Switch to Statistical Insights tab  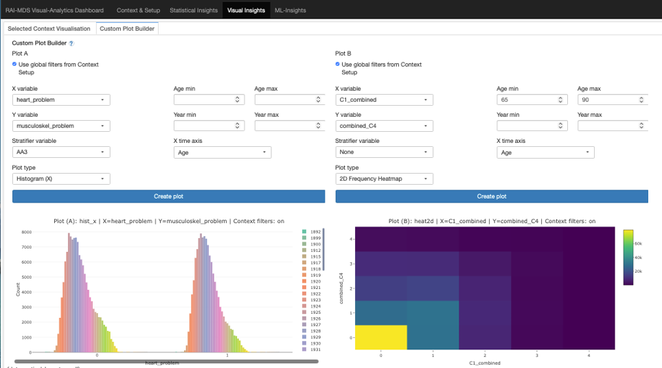pyautogui.click(x=194, y=10)
